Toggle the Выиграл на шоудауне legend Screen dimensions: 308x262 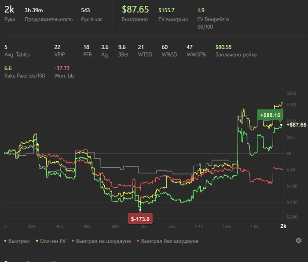point(101,241)
